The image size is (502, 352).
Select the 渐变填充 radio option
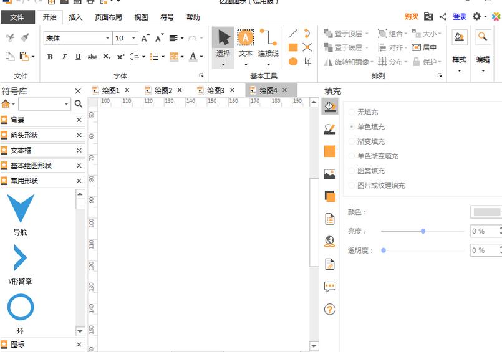coord(352,141)
